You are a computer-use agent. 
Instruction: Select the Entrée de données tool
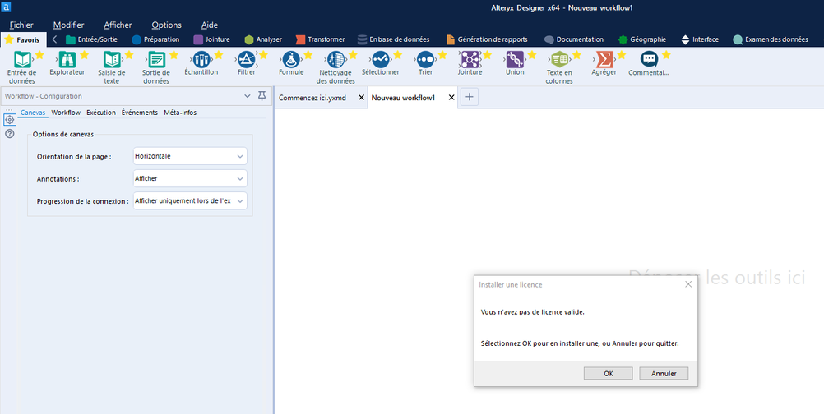pyautogui.click(x=21, y=67)
